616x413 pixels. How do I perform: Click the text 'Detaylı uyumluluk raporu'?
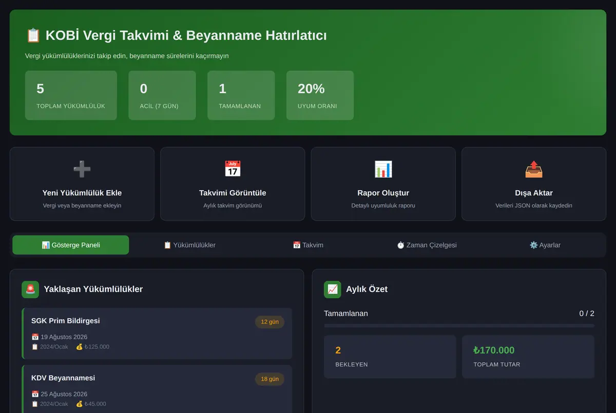click(x=383, y=205)
